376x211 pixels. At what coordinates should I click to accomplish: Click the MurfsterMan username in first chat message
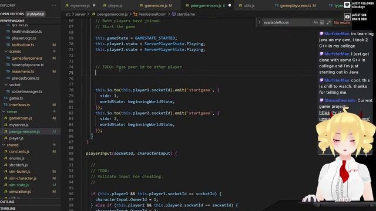[x=337, y=34]
